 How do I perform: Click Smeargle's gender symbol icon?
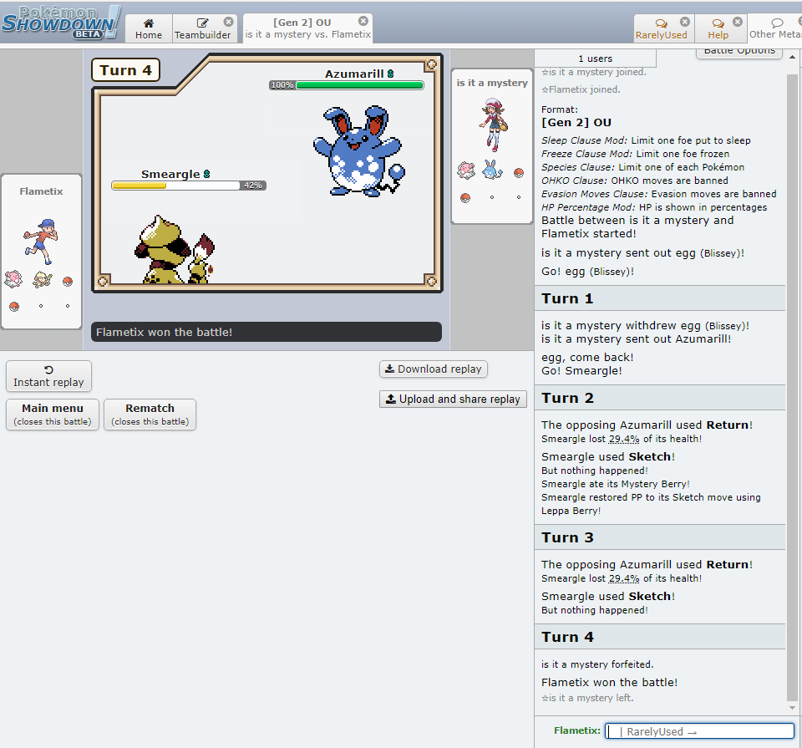[206, 174]
